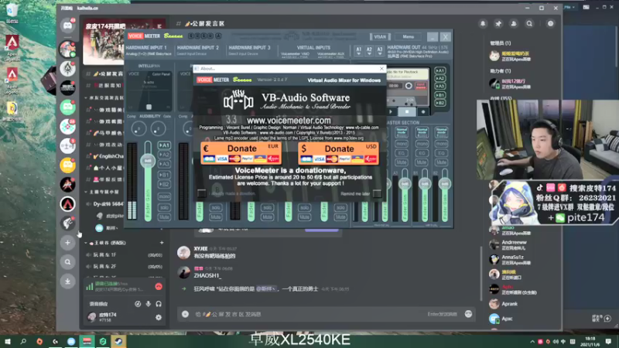Toggle member list icon in Kaiheila header
The width and height of the screenshot is (619, 348).
(514, 24)
